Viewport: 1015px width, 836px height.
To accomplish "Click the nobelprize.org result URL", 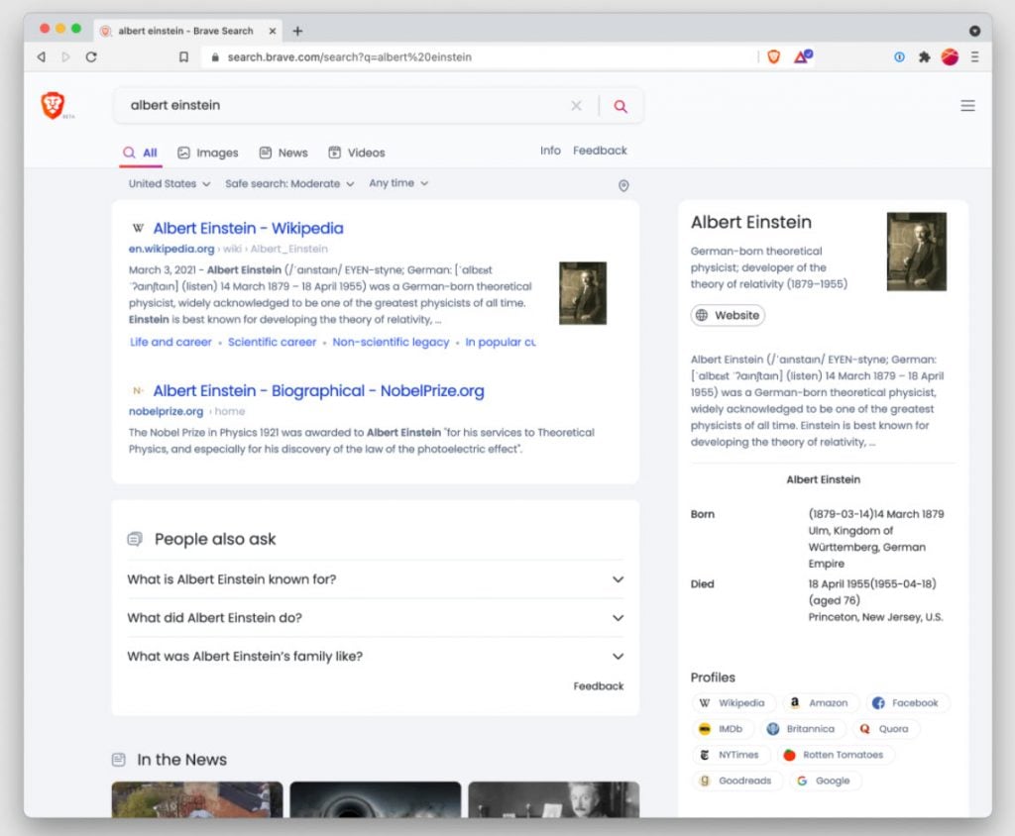I will [166, 411].
